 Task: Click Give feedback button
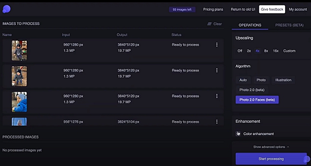pyautogui.click(x=272, y=9)
